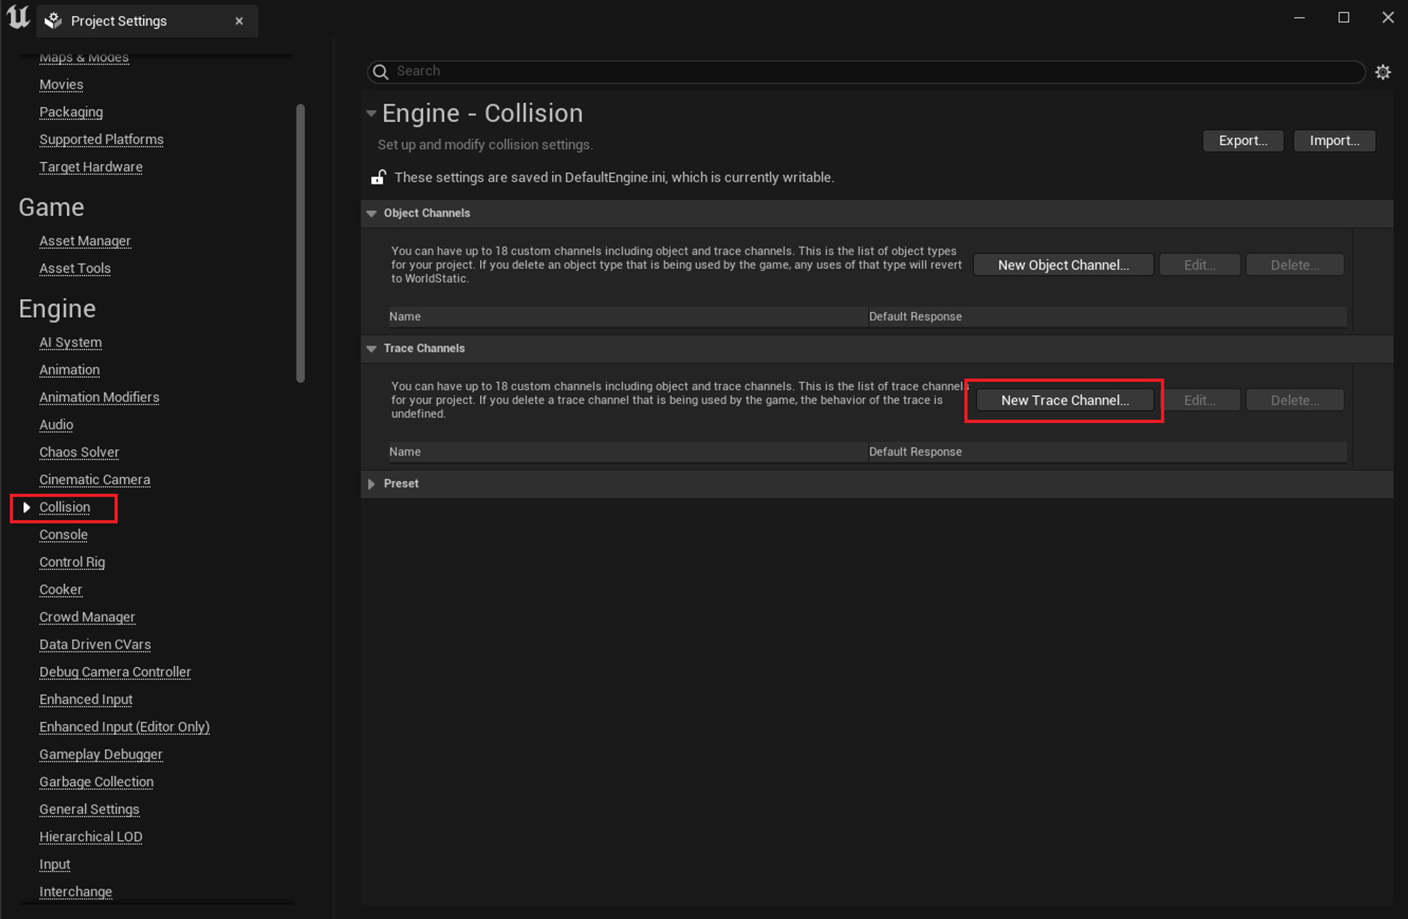Click the Project Settings tab icon
Screen dimensions: 1408x919
click(x=54, y=21)
